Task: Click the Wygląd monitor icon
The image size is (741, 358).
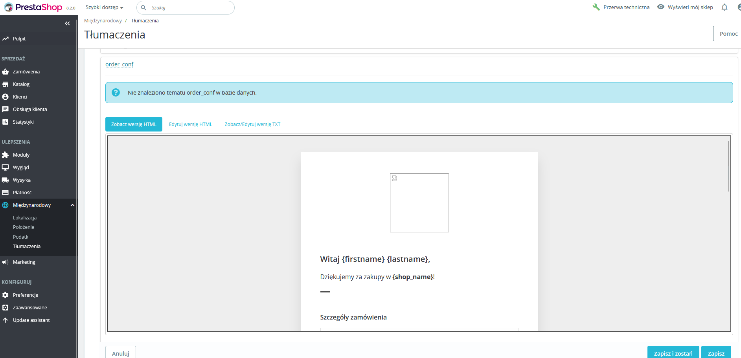Action: (6, 168)
